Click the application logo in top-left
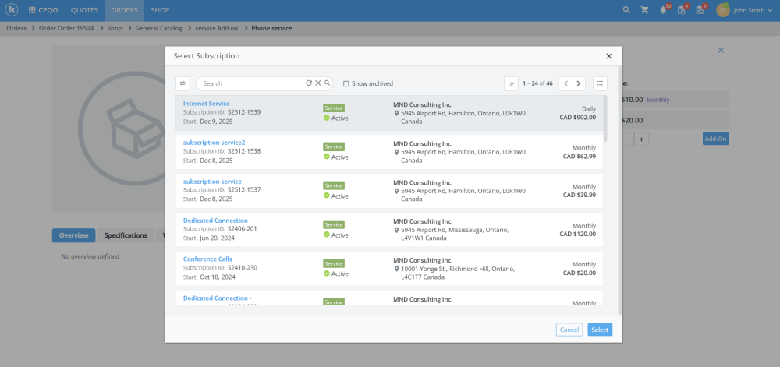This screenshot has height=367, width=780. pyautogui.click(x=11, y=10)
